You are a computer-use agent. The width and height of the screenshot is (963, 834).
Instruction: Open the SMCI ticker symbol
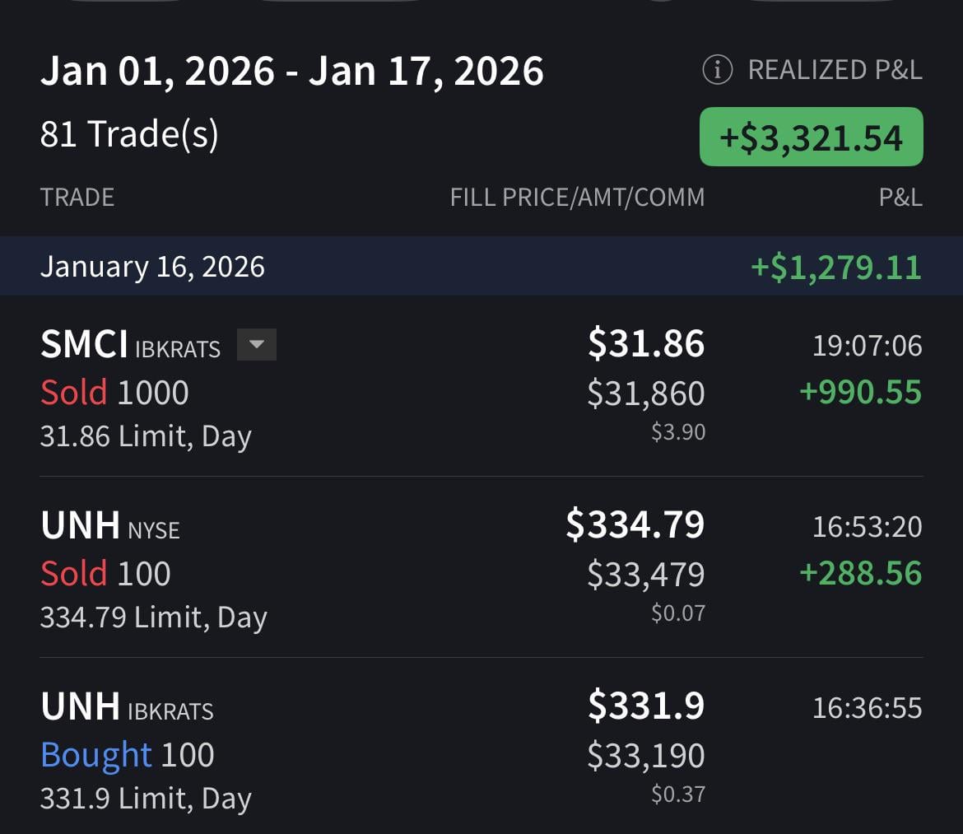pos(84,345)
